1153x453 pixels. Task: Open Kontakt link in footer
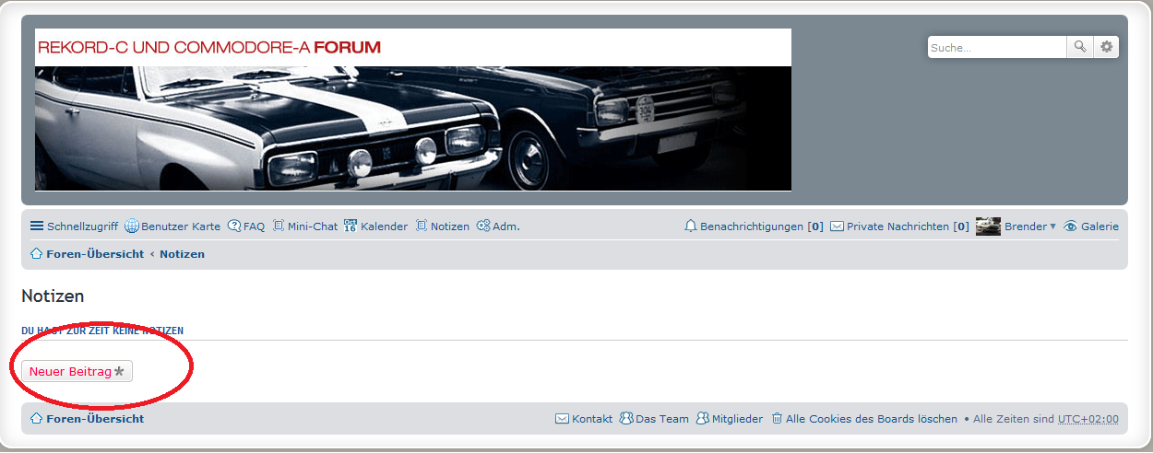pyautogui.click(x=584, y=419)
